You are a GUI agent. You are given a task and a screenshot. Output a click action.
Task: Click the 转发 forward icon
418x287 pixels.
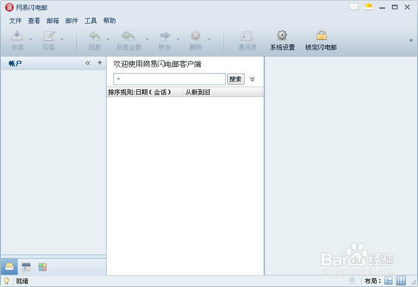(165, 36)
